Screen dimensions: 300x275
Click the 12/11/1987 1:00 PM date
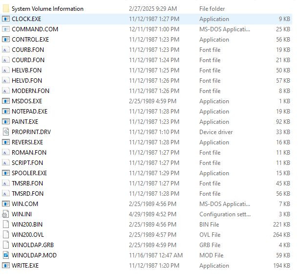[x=154, y=29]
